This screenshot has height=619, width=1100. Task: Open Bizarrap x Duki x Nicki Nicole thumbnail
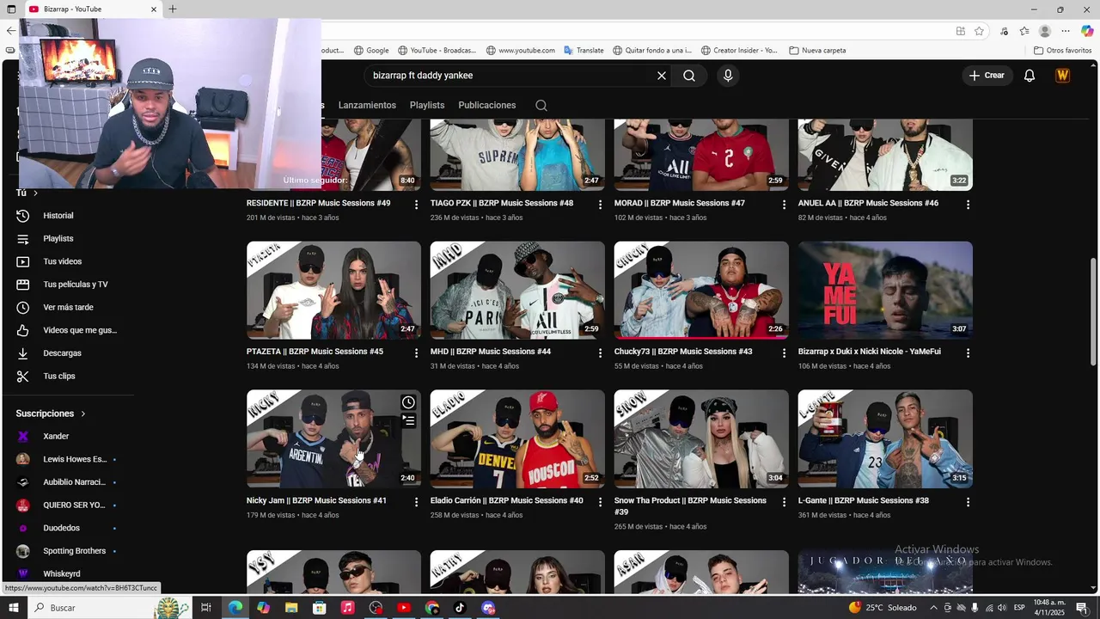click(x=885, y=290)
